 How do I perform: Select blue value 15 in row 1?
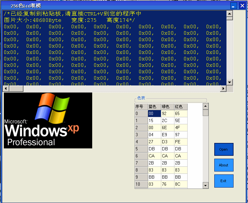point(155,121)
